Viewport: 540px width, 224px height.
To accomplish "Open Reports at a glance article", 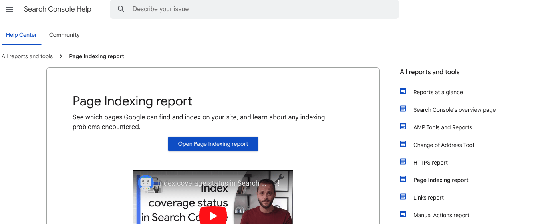I will [438, 92].
